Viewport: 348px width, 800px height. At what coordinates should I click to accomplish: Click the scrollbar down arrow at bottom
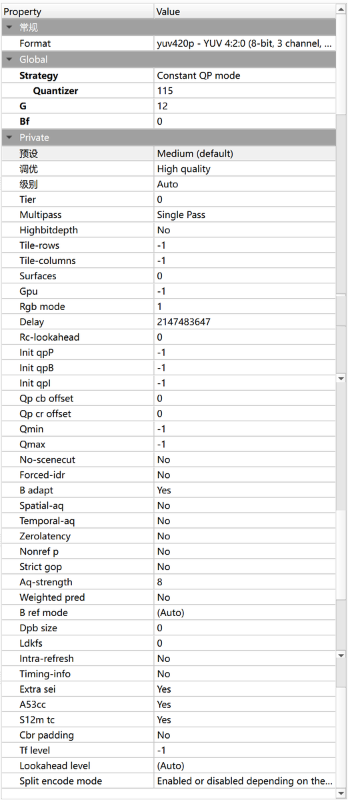click(x=341, y=793)
